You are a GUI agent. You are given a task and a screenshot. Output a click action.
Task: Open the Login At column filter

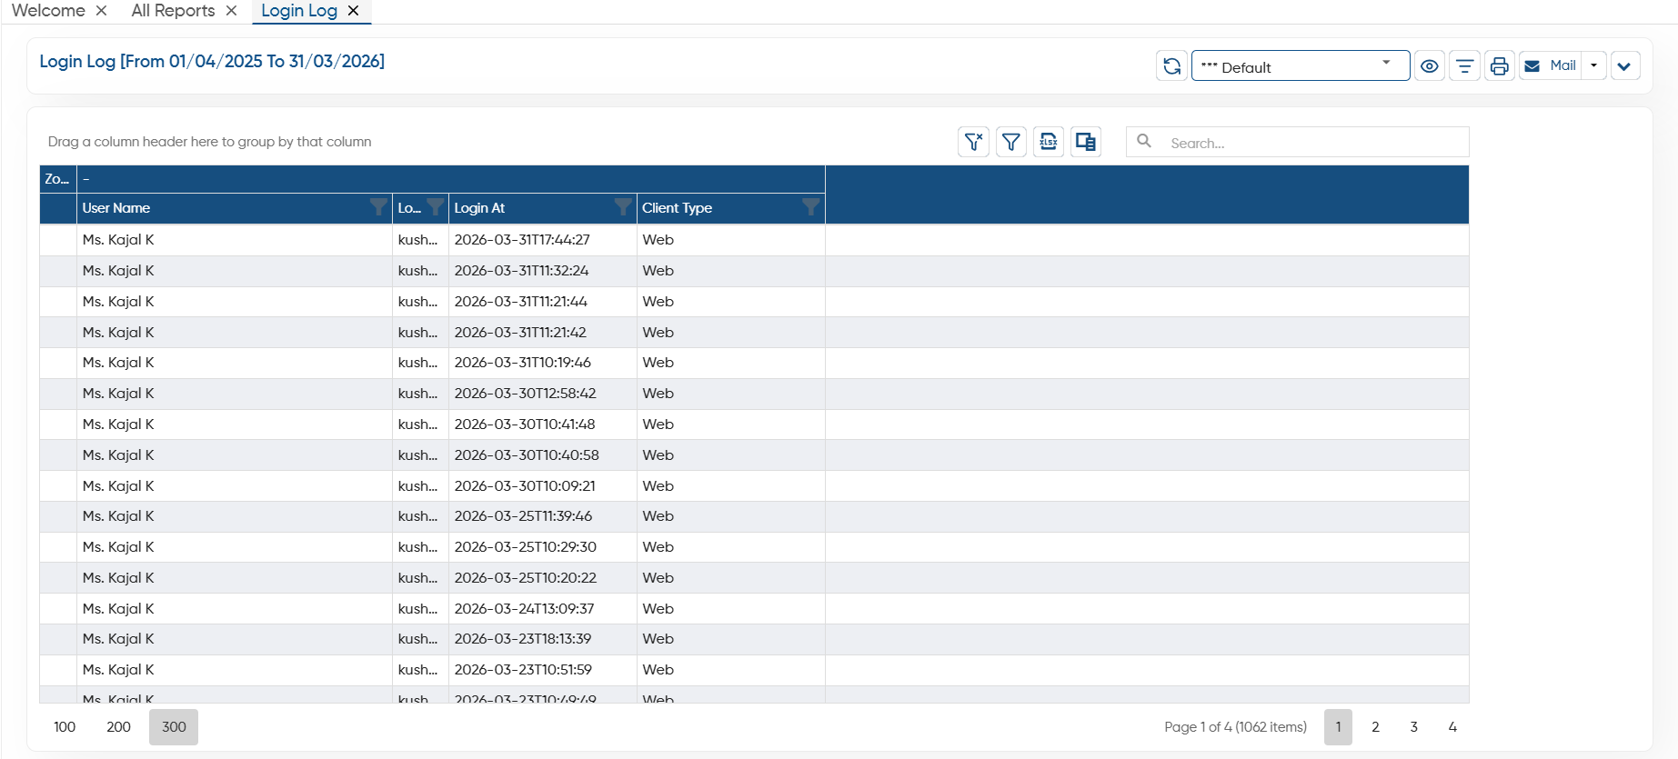[x=623, y=207]
